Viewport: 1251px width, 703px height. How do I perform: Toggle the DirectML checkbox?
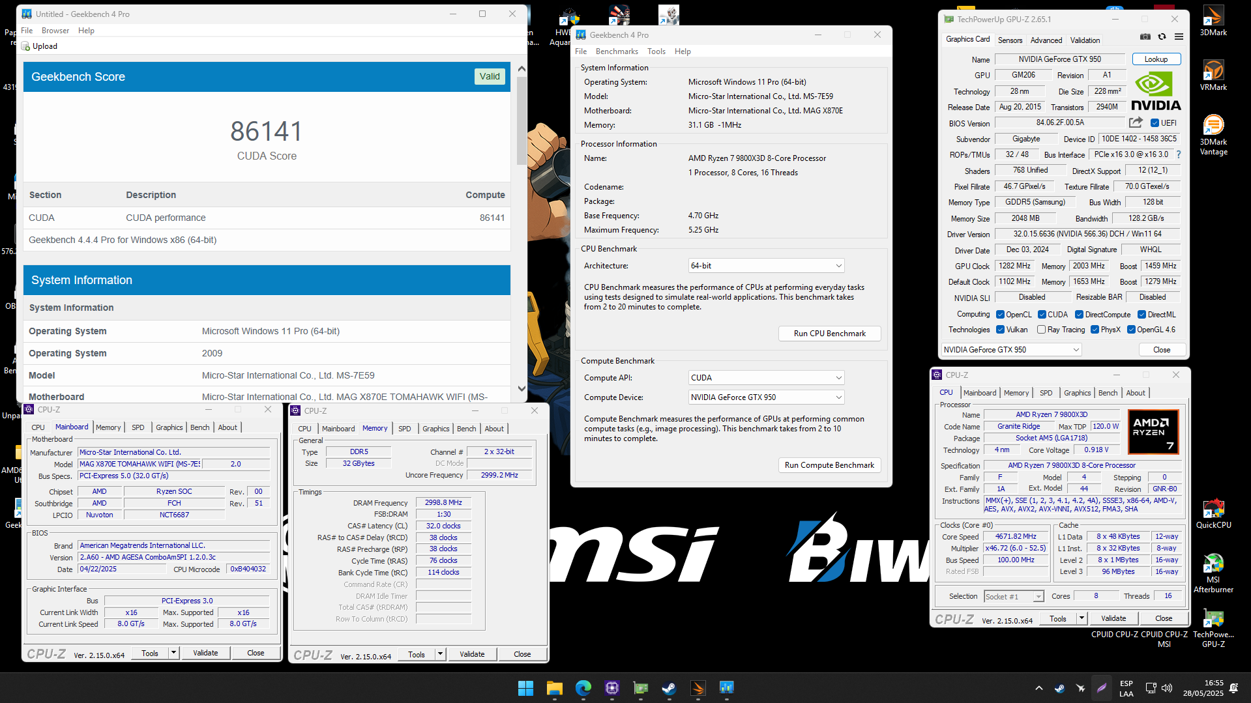coord(1141,315)
